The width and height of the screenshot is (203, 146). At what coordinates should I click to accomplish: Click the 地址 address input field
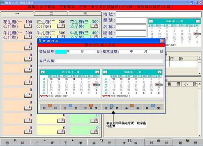point(159,14)
